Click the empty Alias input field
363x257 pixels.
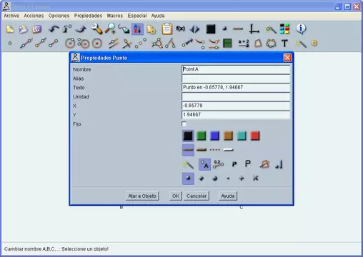[236, 79]
